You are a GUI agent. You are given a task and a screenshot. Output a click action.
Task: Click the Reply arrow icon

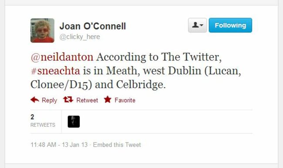(x=35, y=100)
